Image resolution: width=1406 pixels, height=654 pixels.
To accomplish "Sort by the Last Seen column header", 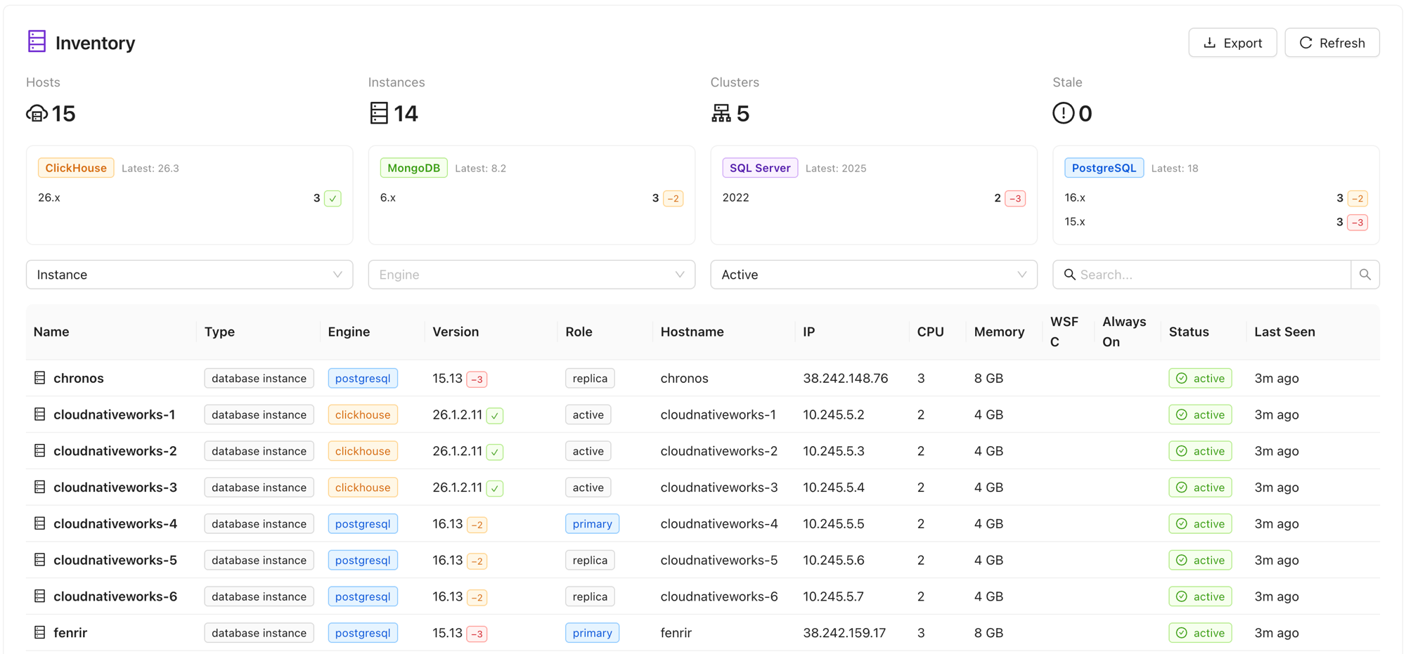I will click(1284, 332).
